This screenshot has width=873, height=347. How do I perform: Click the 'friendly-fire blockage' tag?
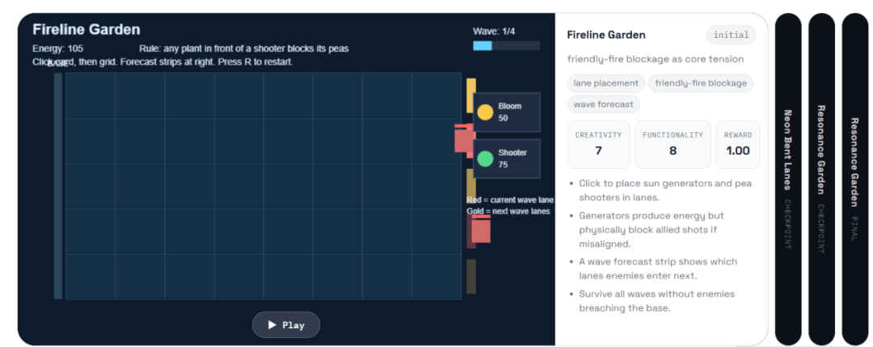(700, 83)
